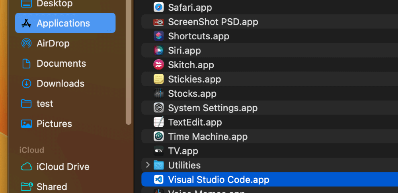Click the sidebar vertical scrollbar

pos(129,62)
